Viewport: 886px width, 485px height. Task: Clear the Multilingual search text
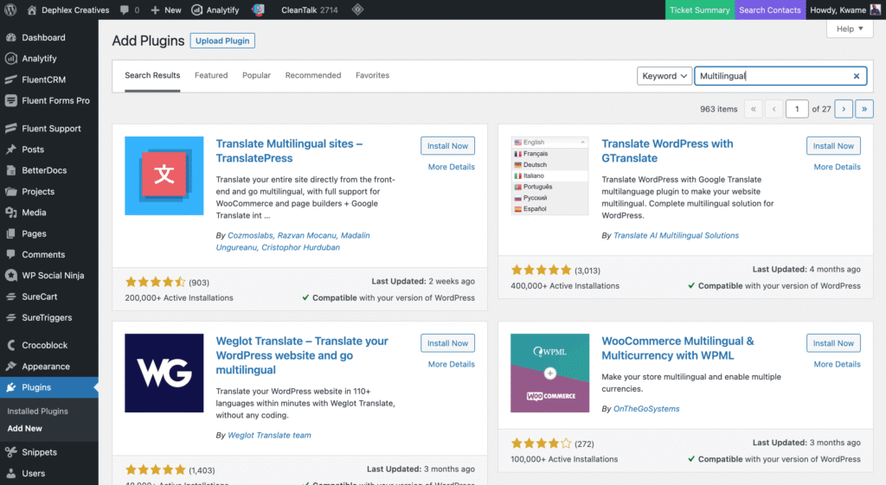(x=857, y=76)
